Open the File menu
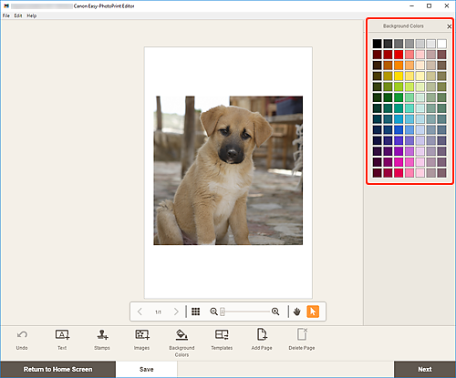The image size is (456, 378). pos(6,15)
